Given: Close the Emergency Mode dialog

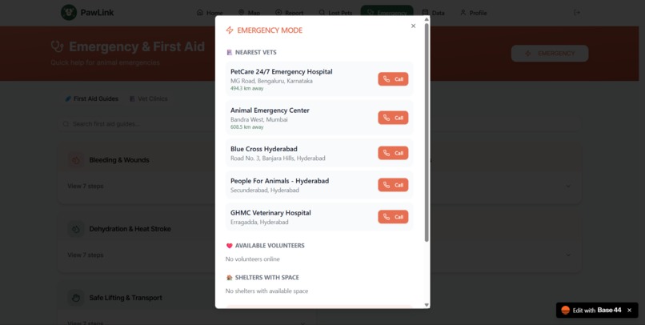Looking at the screenshot, I should 414,26.
